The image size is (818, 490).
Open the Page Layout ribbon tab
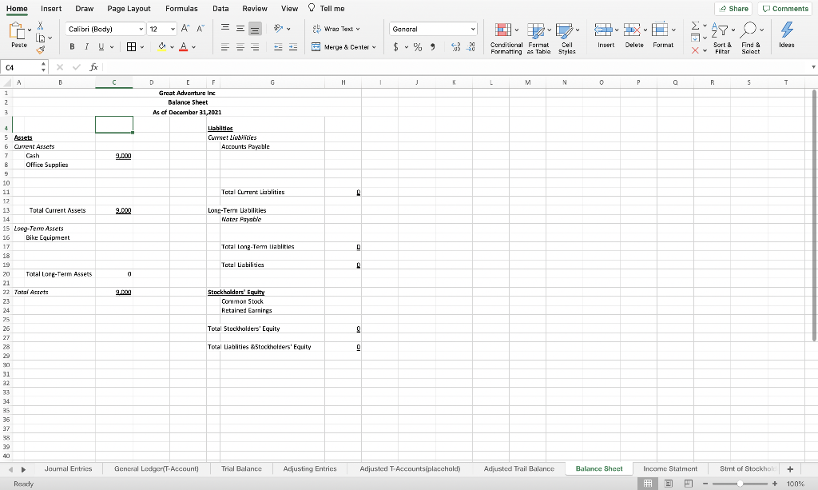click(x=129, y=8)
